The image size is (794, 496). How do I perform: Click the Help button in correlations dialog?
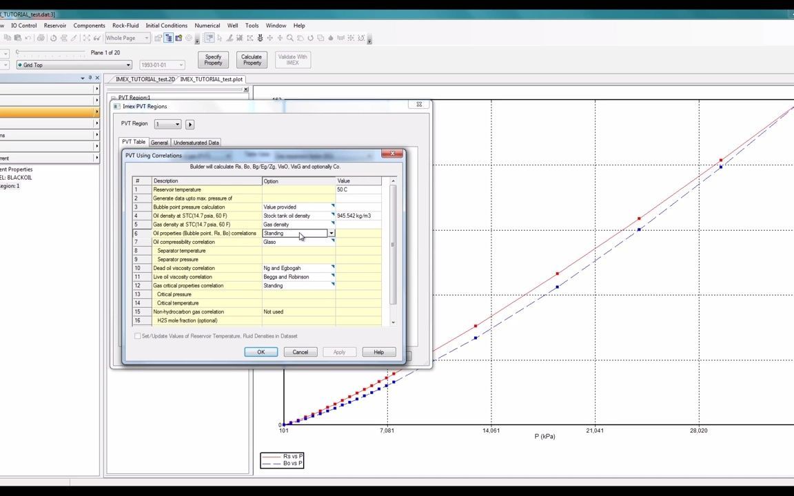tap(379, 352)
